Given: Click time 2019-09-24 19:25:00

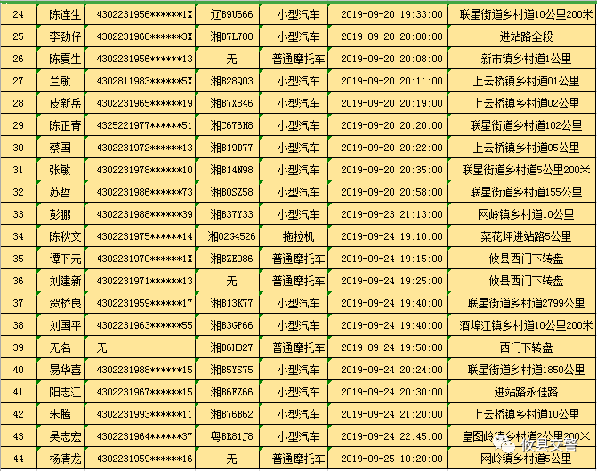Looking at the screenshot, I should (391, 281).
